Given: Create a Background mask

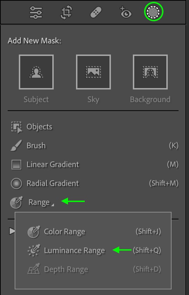Looking at the screenshot, I should (150, 72).
